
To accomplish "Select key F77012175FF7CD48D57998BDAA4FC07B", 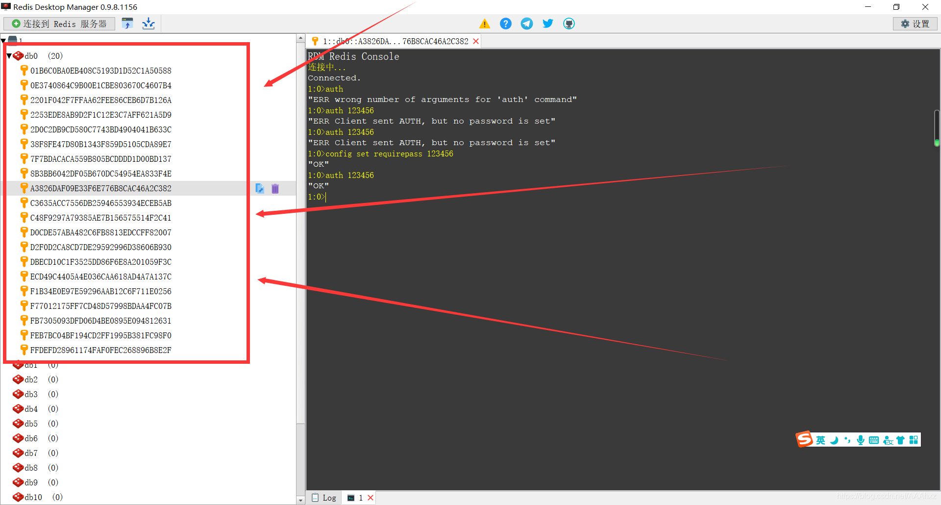I will click(x=100, y=306).
